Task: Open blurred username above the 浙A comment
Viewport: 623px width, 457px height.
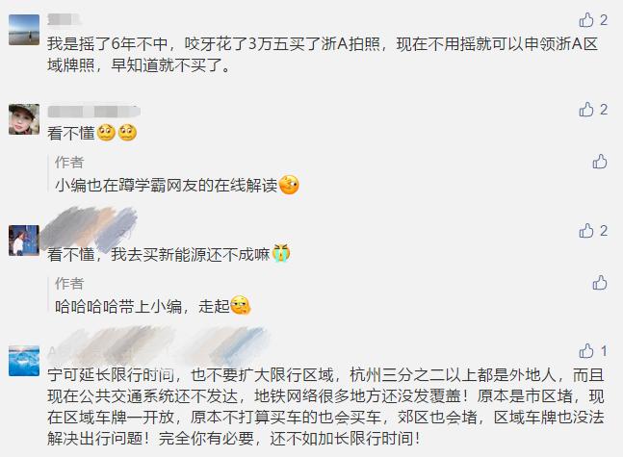Action: 64,19
